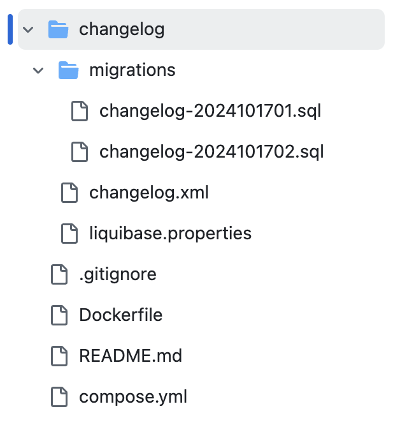The width and height of the screenshot is (400, 425).
Task: Click file icon beside liquibase.properties
Action: tap(69, 234)
